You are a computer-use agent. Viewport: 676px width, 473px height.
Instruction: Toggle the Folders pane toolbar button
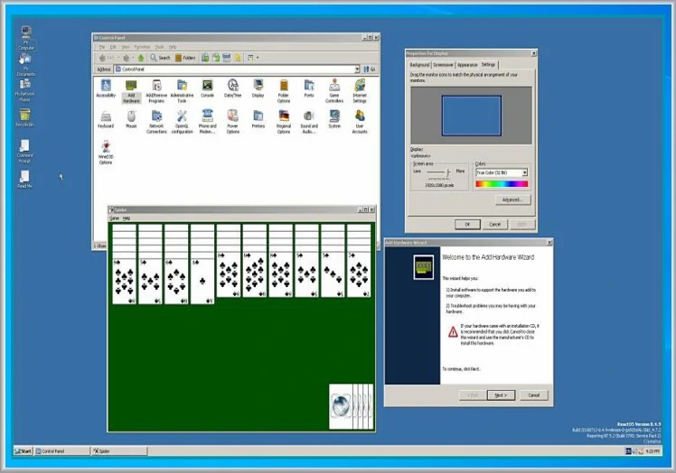click(185, 58)
